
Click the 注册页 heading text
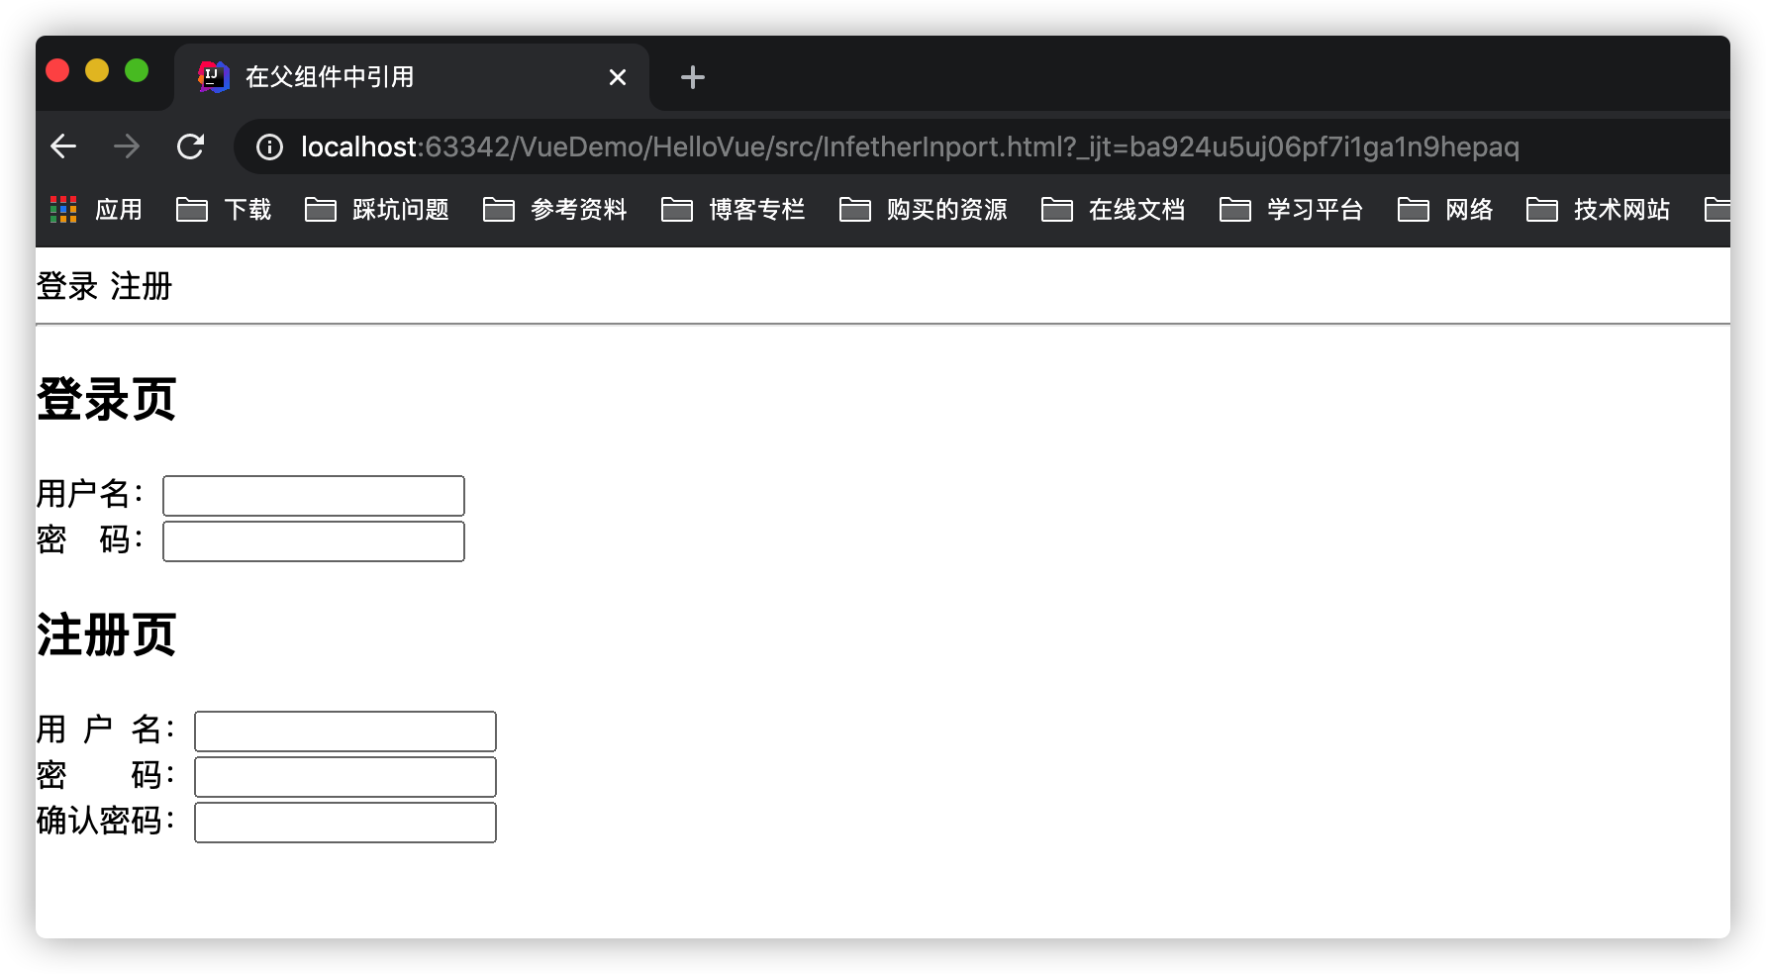click(107, 635)
